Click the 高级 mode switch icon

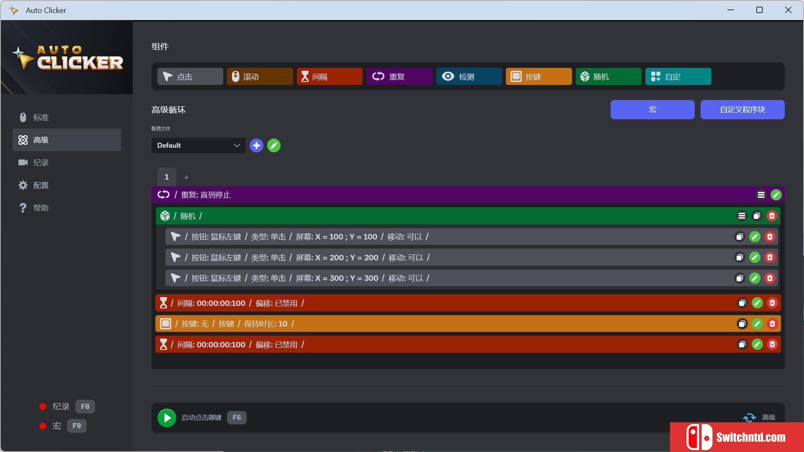pyautogui.click(x=749, y=417)
